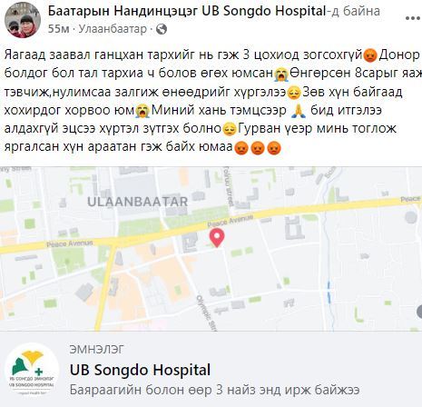422x407 pixels.
Task: Open Баатарын Нандинцэцэг profile name link
Action: coord(123,11)
